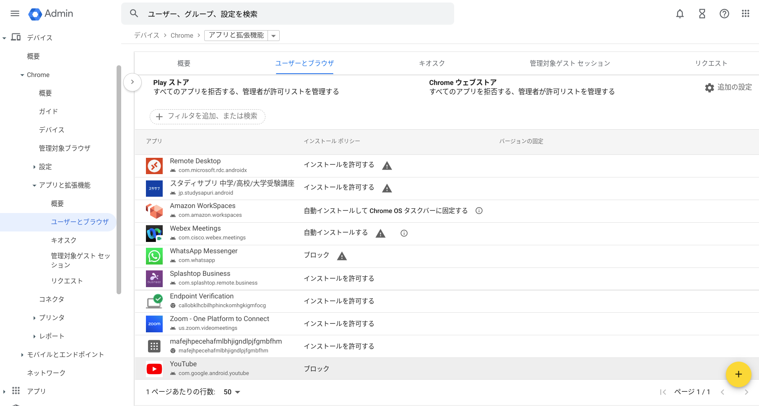Viewport: 759px width, 406px height.
Task: Open ネットワーク in the sidebar
Action: (46, 373)
